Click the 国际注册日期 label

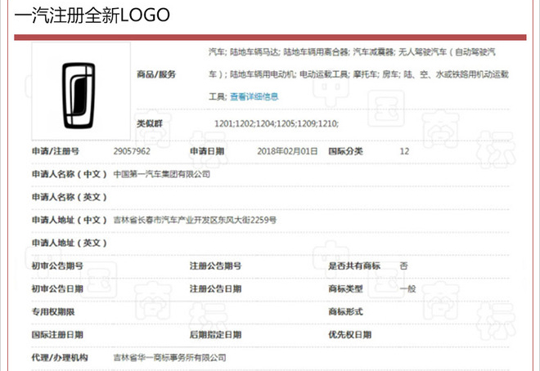coord(57,334)
